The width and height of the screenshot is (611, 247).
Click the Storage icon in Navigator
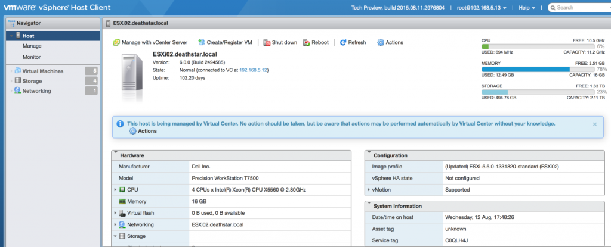(x=17, y=80)
